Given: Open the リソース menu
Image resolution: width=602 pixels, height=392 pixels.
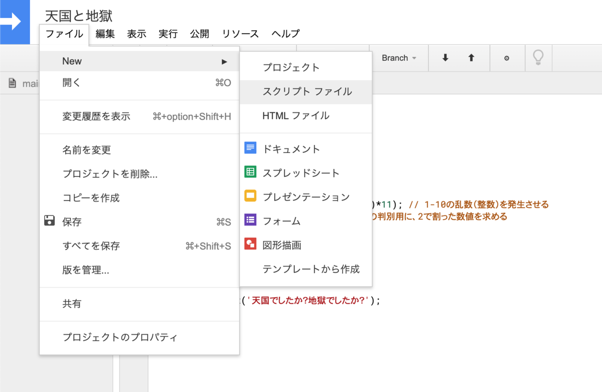Looking at the screenshot, I should click(241, 34).
